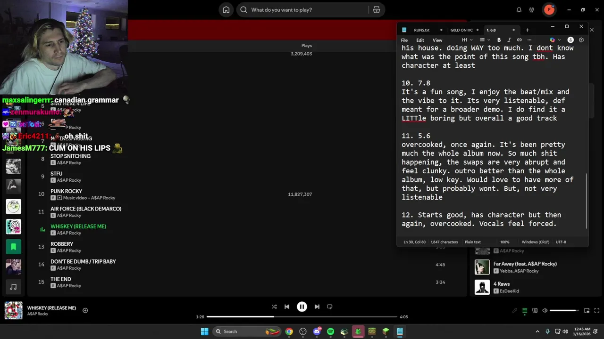This screenshot has height=339, width=604.
Task: Go to Spotify Home icon
Action: coord(226,10)
